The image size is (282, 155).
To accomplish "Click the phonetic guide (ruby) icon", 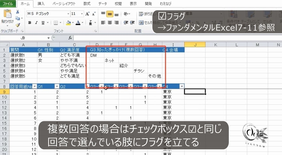I will pos(90,23).
